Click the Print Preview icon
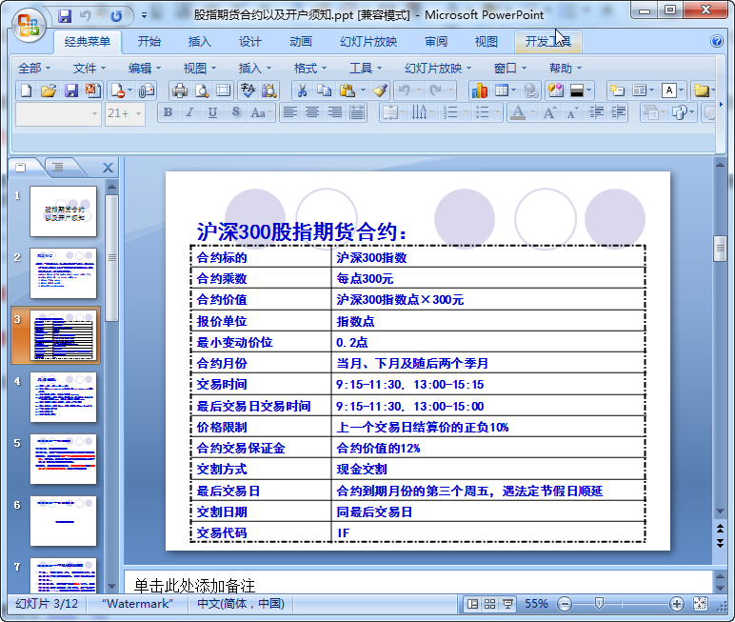The image size is (735, 622). tap(201, 90)
